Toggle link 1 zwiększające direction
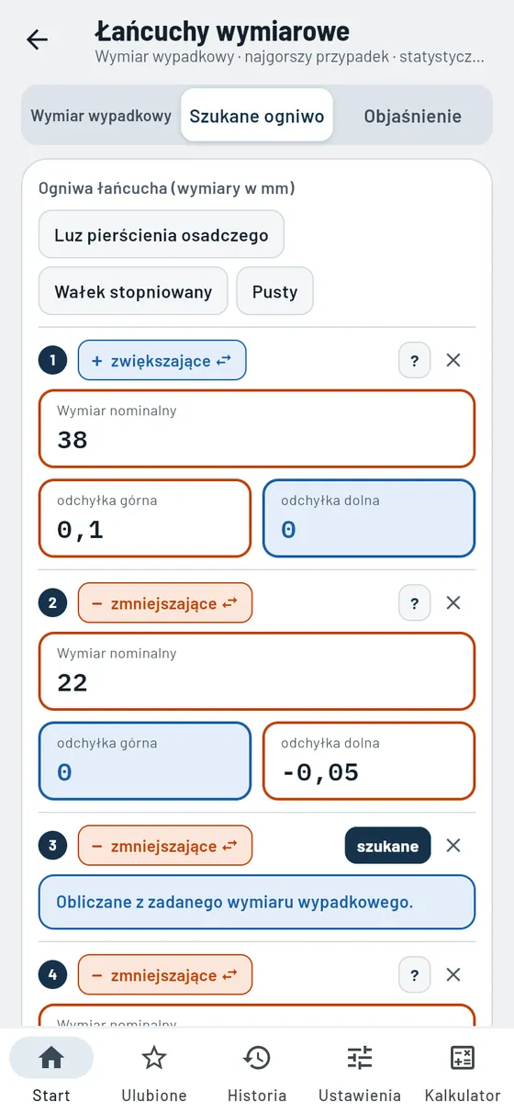514x1113 pixels. click(x=162, y=360)
